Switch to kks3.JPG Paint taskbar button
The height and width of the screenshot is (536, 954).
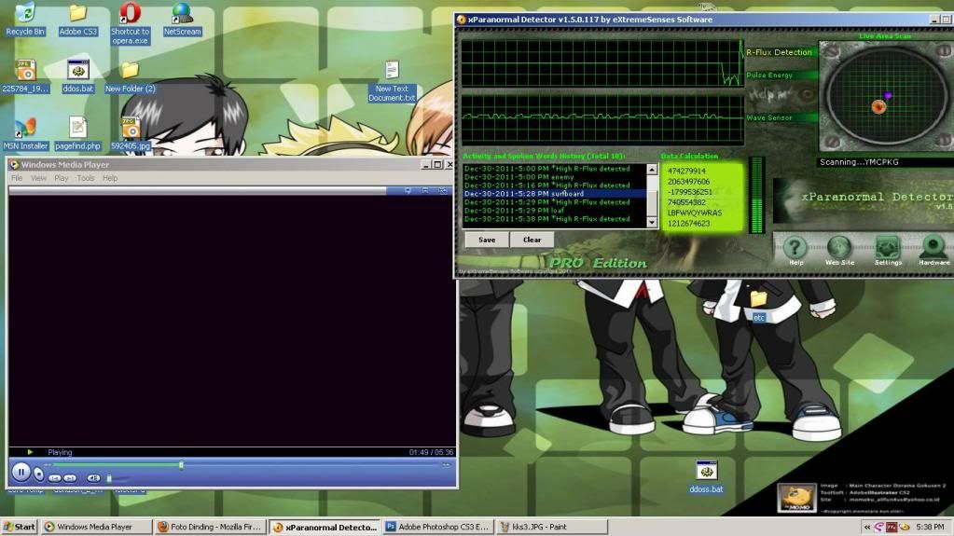pos(551,527)
